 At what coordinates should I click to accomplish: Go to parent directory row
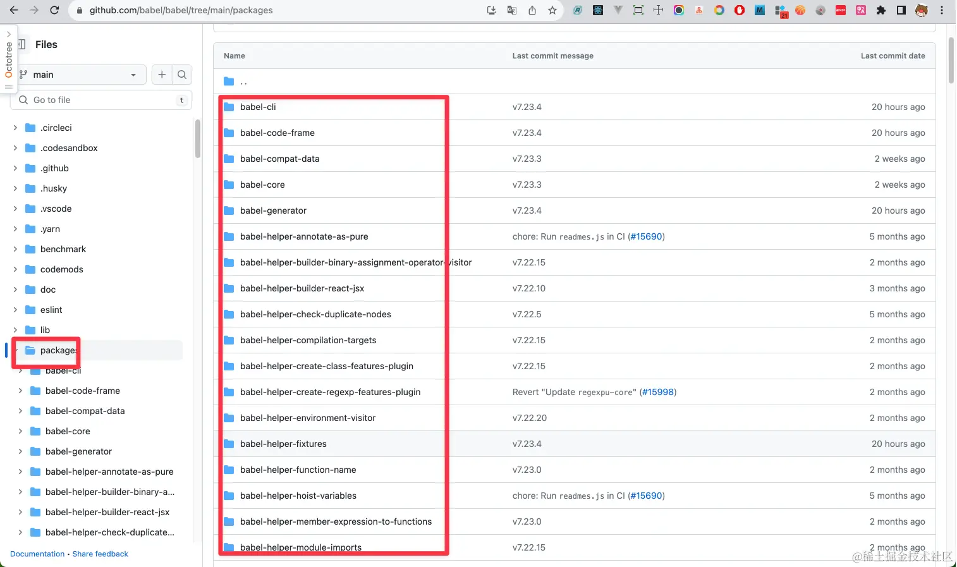point(574,82)
